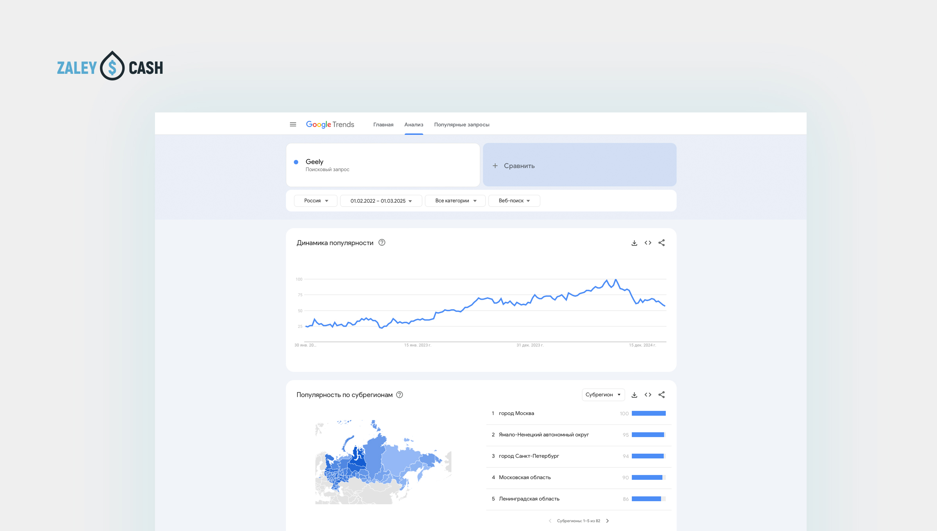Screen dimensions: 937x531
Task: Show help for Популярность по субрегионам
Action: coord(399,395)
